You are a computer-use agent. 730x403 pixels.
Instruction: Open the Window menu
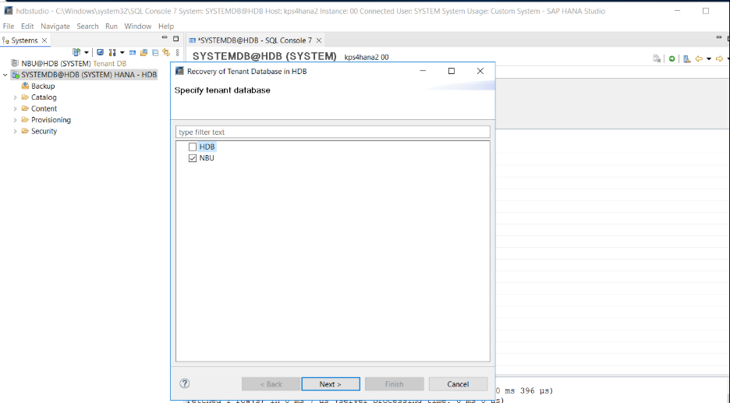[137, 26]
